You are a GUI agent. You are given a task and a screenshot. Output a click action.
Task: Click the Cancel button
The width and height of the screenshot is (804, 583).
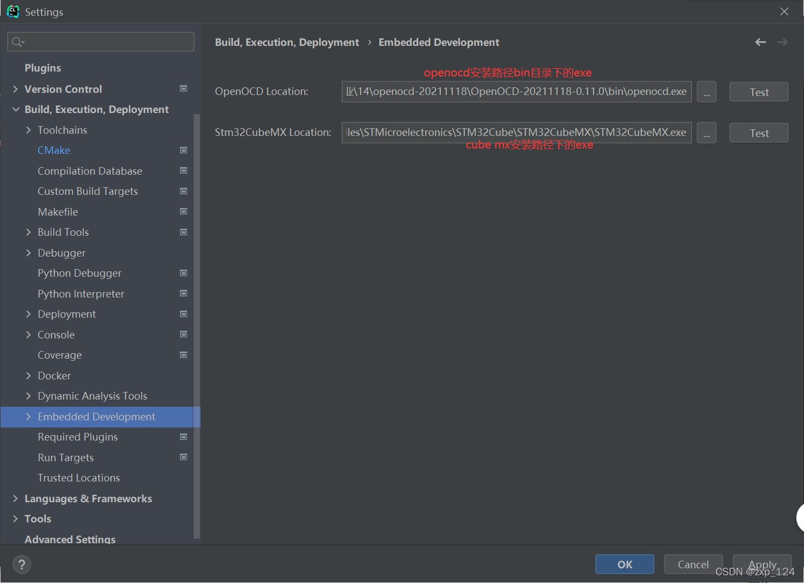[693, 564]
